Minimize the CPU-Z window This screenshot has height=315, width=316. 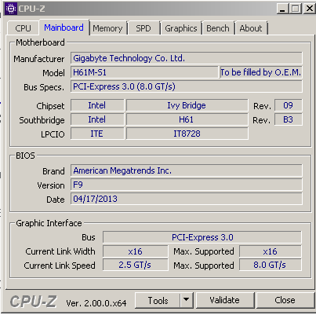point(282,9)
